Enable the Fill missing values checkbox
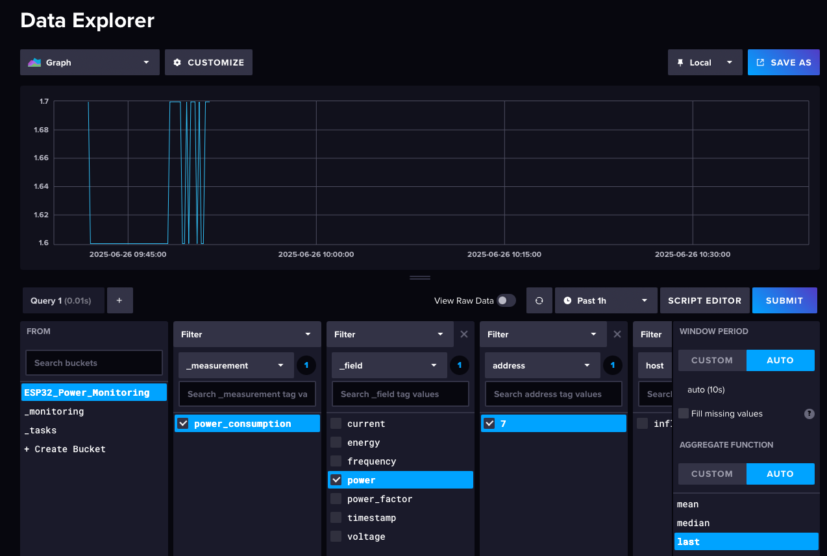Image resolution: width=827 pixels, height=556 pixels. point(684,413)
